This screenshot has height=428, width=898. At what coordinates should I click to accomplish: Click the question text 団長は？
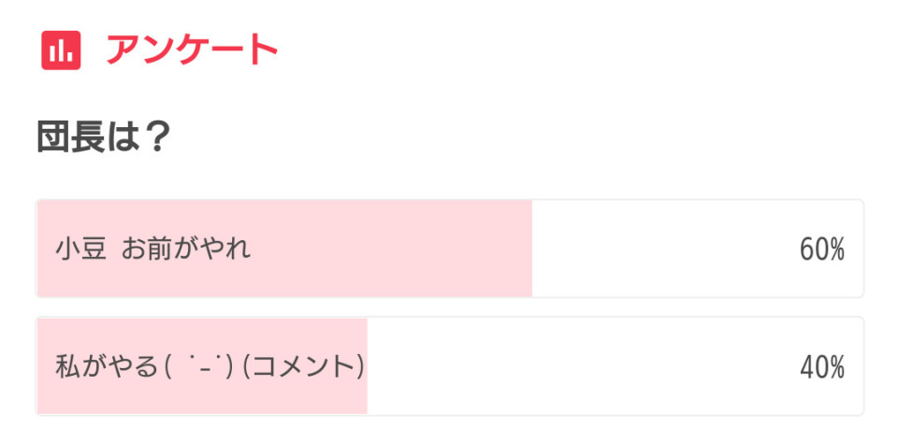(x=104, y=138)
